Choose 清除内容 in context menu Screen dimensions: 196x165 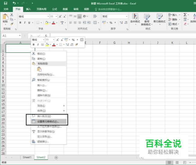tap(49, 95)
